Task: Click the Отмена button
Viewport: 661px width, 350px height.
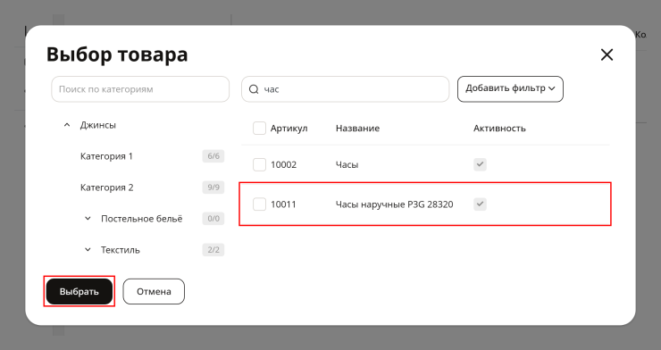Action: [x=154, y=291]
